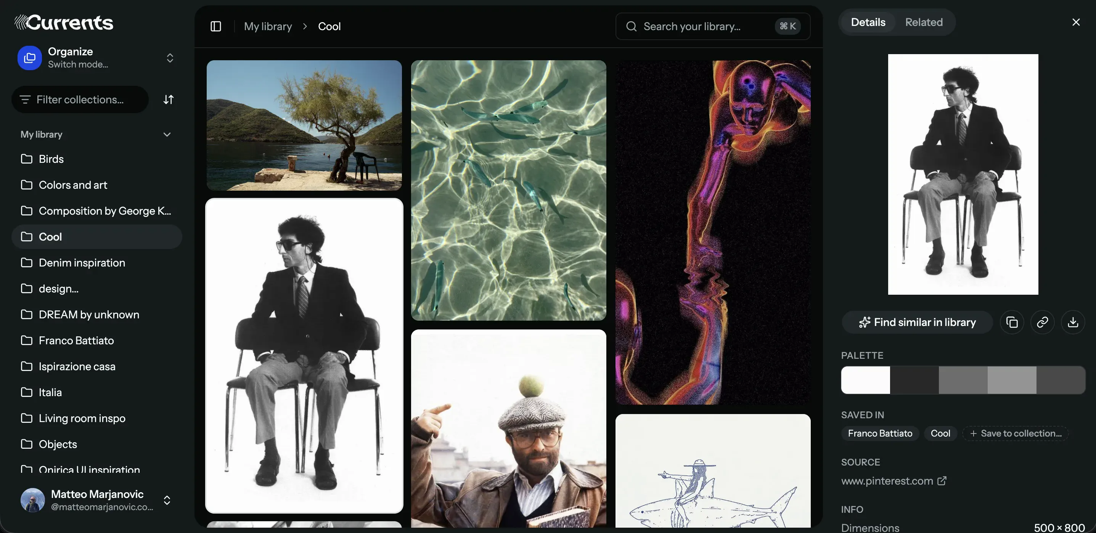Open external link icon next to pinterest
The width and height of the screenshot is (1096, 533).
942,481
